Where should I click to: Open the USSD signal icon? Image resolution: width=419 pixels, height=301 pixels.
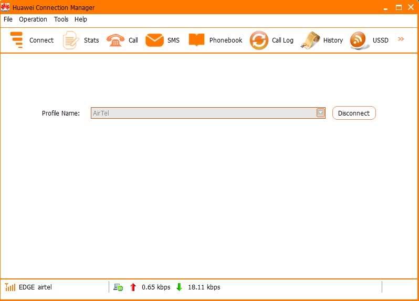point(359,40)
